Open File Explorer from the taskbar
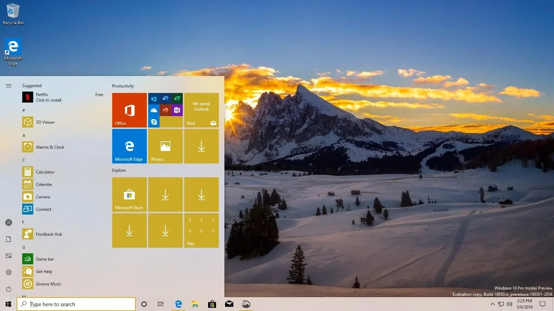 pos(195,304)
